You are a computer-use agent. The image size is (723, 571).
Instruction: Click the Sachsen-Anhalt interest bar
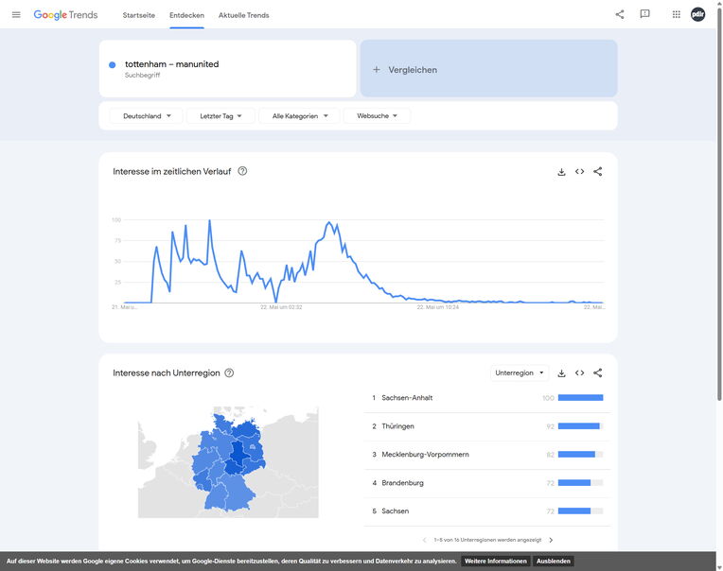580,398
